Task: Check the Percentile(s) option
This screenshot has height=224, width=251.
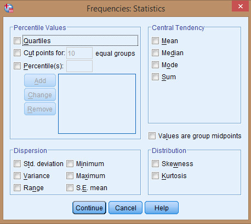Action: [17, 66]
